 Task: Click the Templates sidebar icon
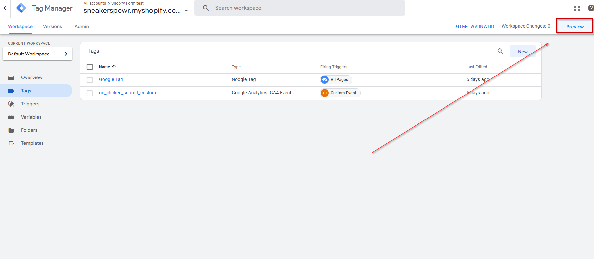coord(11,143)
